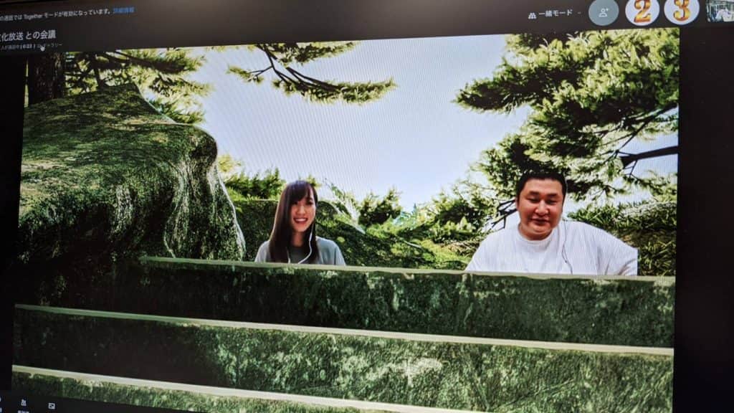734x413 pixels.
Task: Click the people icon in the bottom bar
Action: tap(24, 403)
